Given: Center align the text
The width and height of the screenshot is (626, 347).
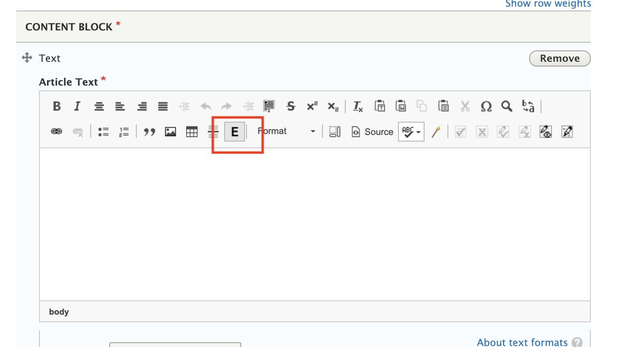Looking at the screenshot, I should pos(99,106).
